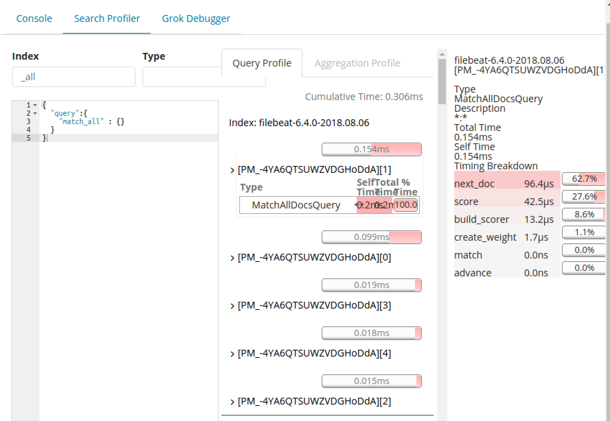Open the Grok Debugger tab
Viewport: 610px width, 421px height.
(196, 19)
